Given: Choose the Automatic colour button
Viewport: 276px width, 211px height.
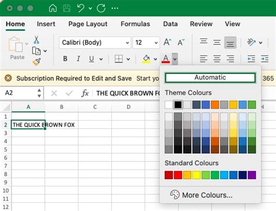Looking at the screenshot, I should pos(210,78).
